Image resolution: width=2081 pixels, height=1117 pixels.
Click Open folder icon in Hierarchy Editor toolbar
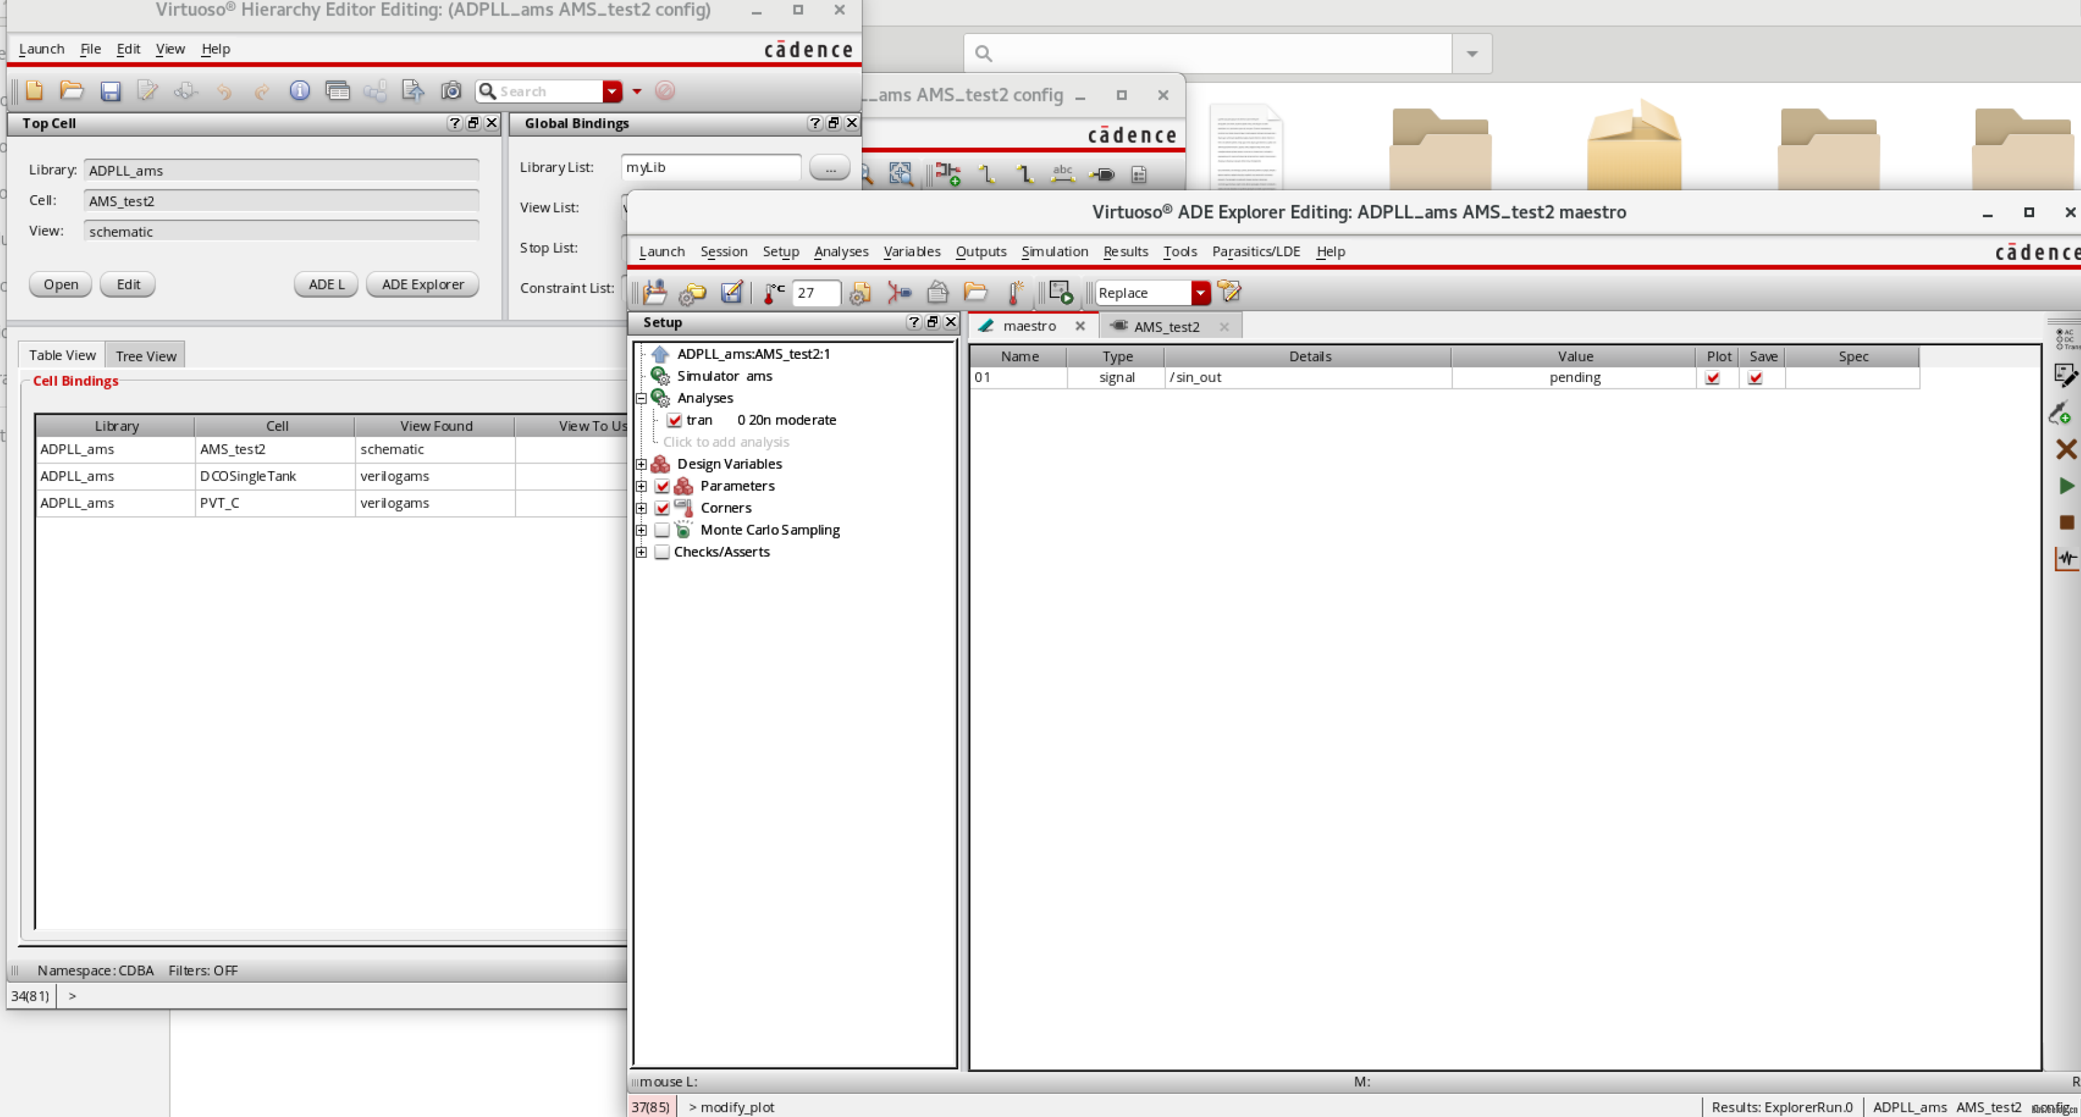72,91
